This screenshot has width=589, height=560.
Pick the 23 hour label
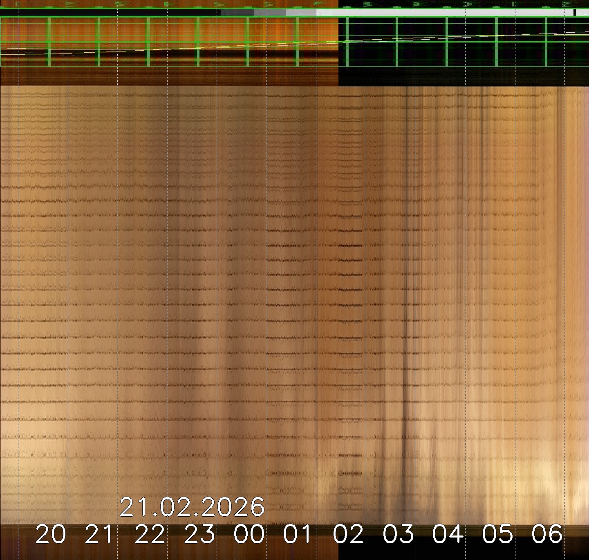(199, 534)
